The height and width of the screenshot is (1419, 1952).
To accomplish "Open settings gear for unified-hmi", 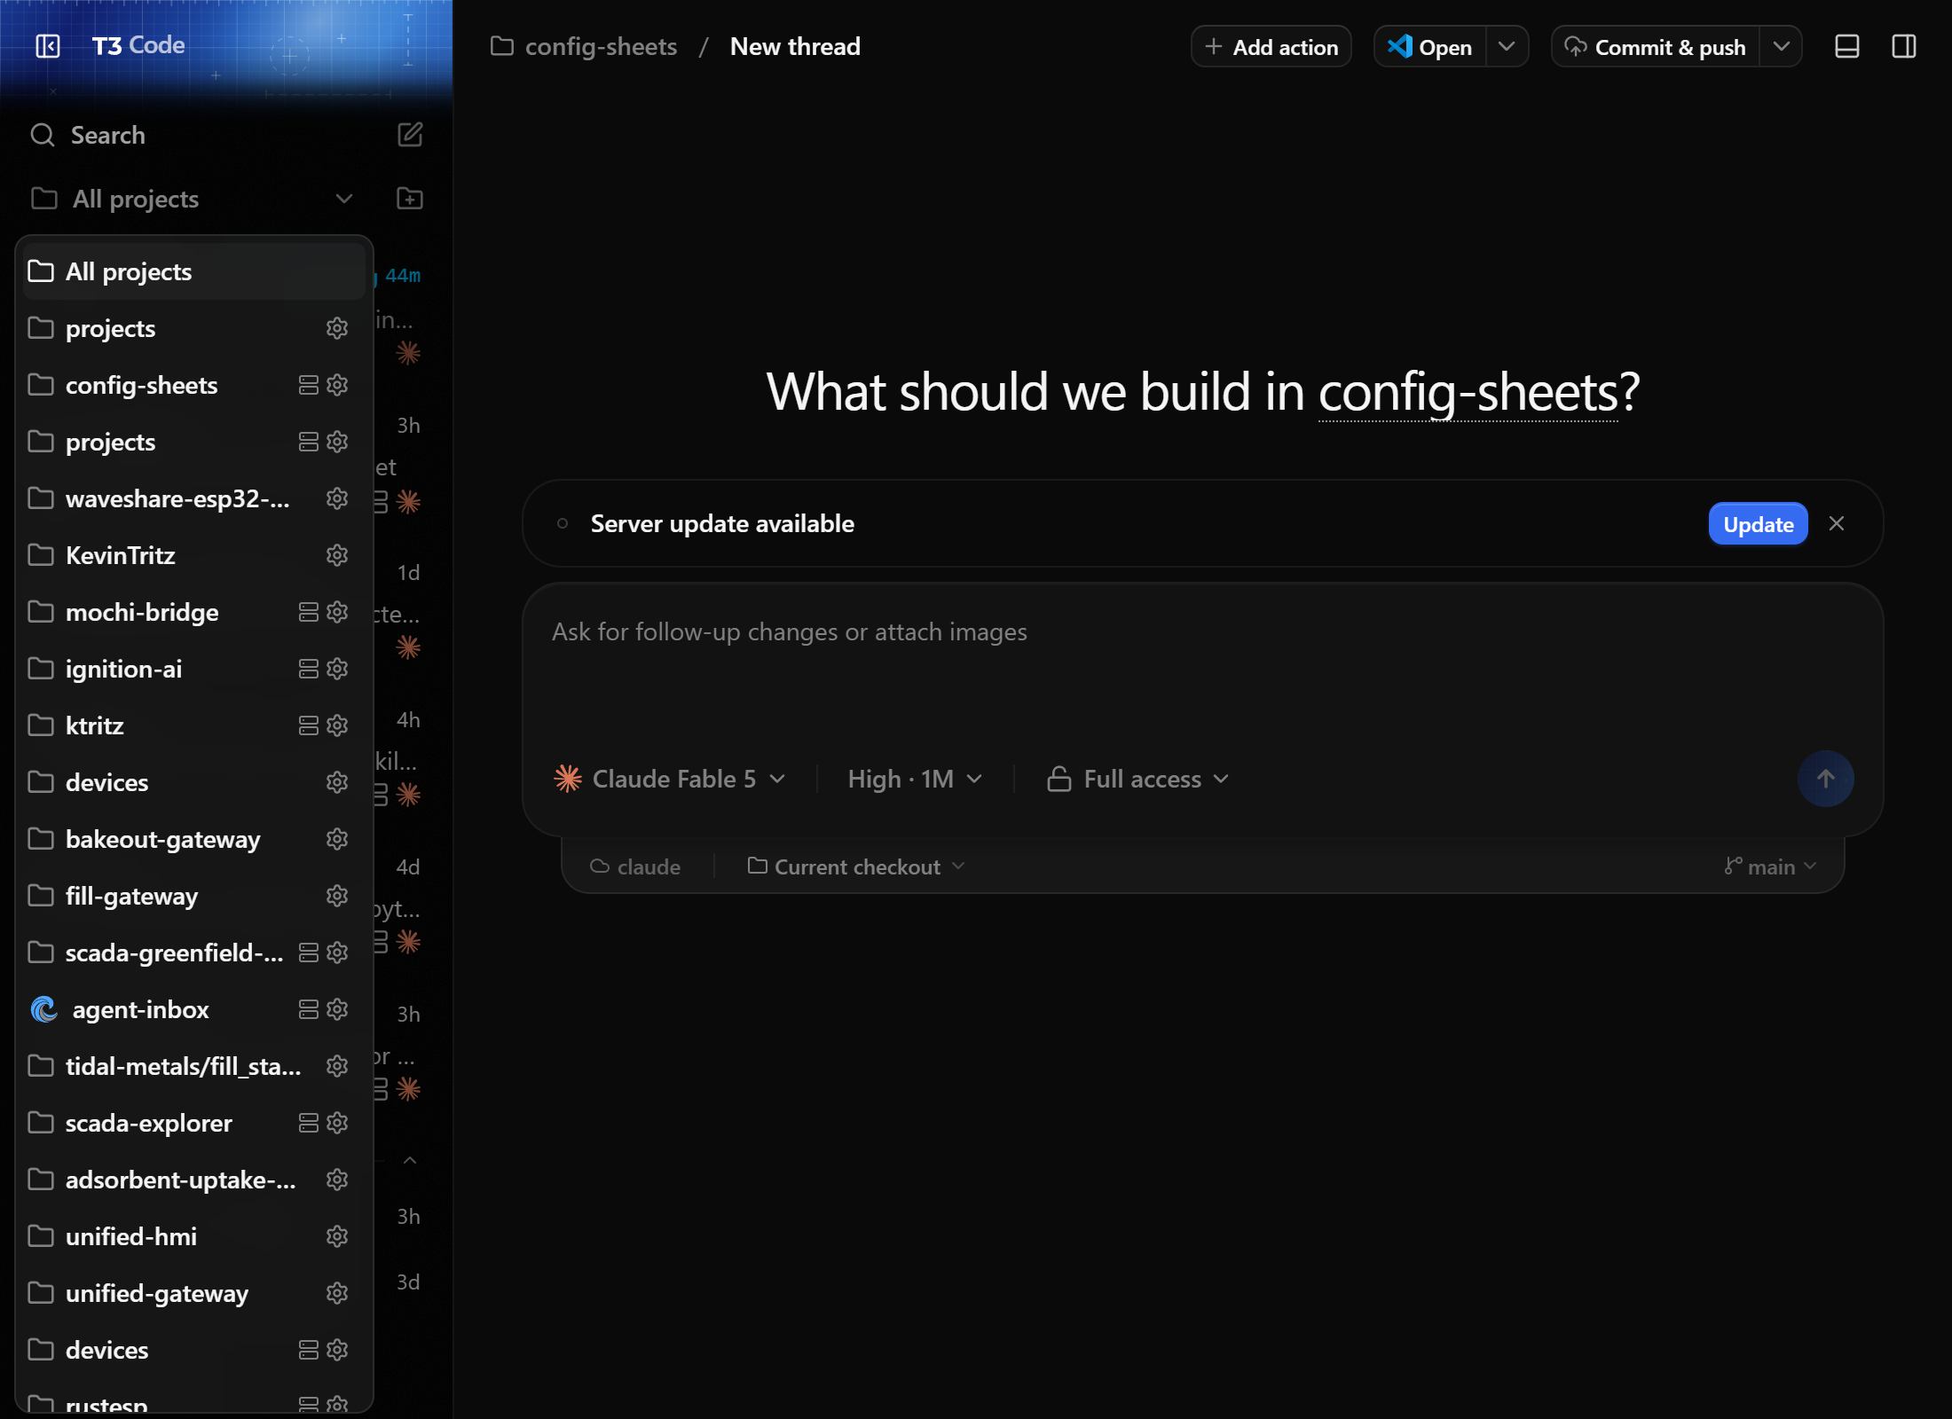I will coord(337,1236).
